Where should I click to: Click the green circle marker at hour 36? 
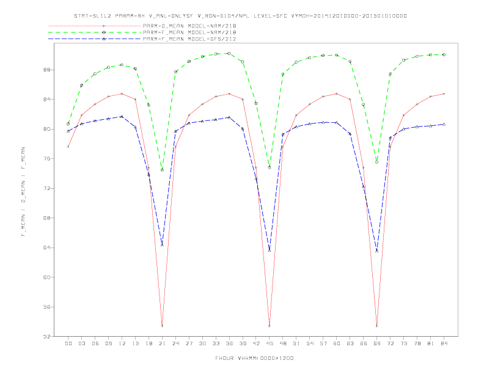coord(229,53)
